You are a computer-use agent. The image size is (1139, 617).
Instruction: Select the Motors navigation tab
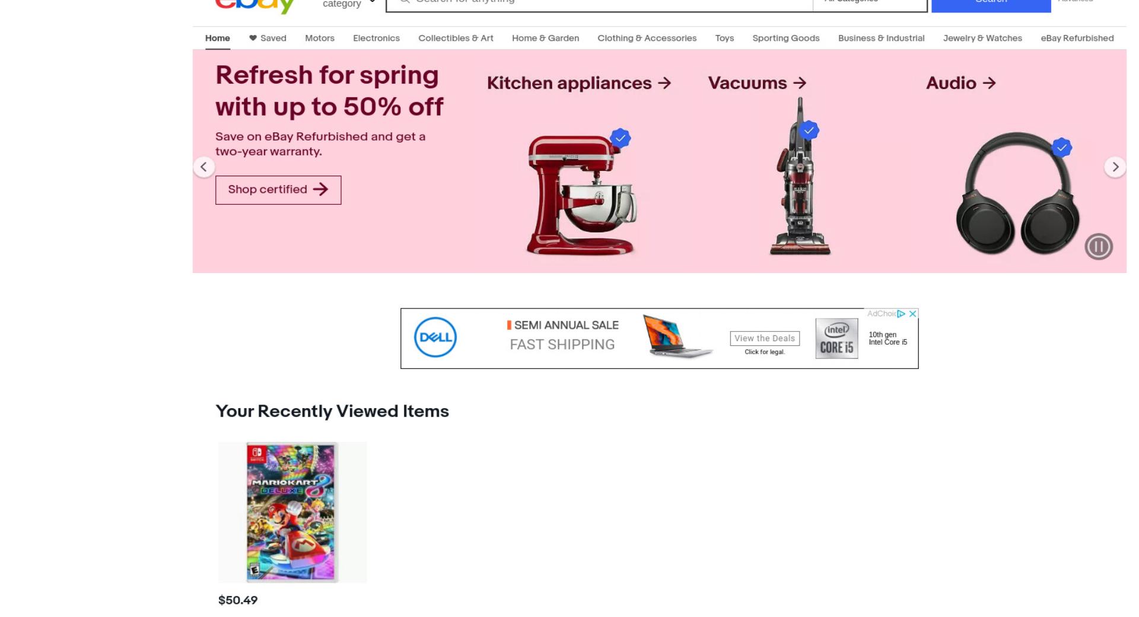pos(320,38)
